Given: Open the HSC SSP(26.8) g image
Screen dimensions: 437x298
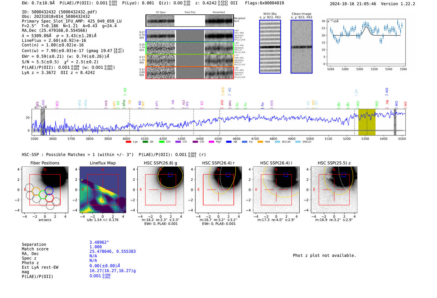Looking at the screenshot, I should [160, 189].
